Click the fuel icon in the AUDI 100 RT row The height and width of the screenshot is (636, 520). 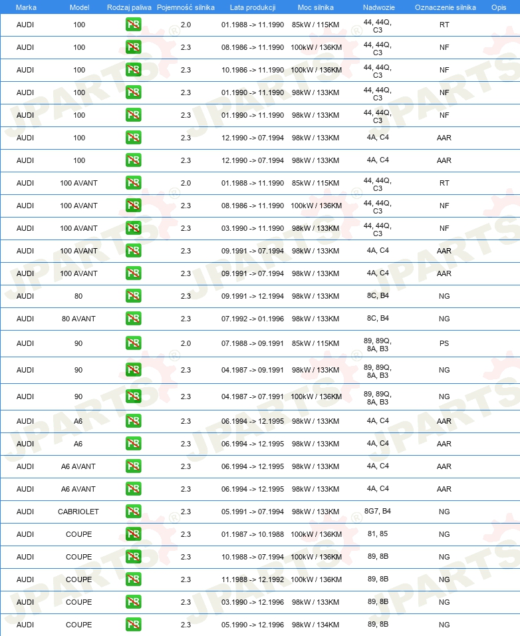[x=134, y=25]
